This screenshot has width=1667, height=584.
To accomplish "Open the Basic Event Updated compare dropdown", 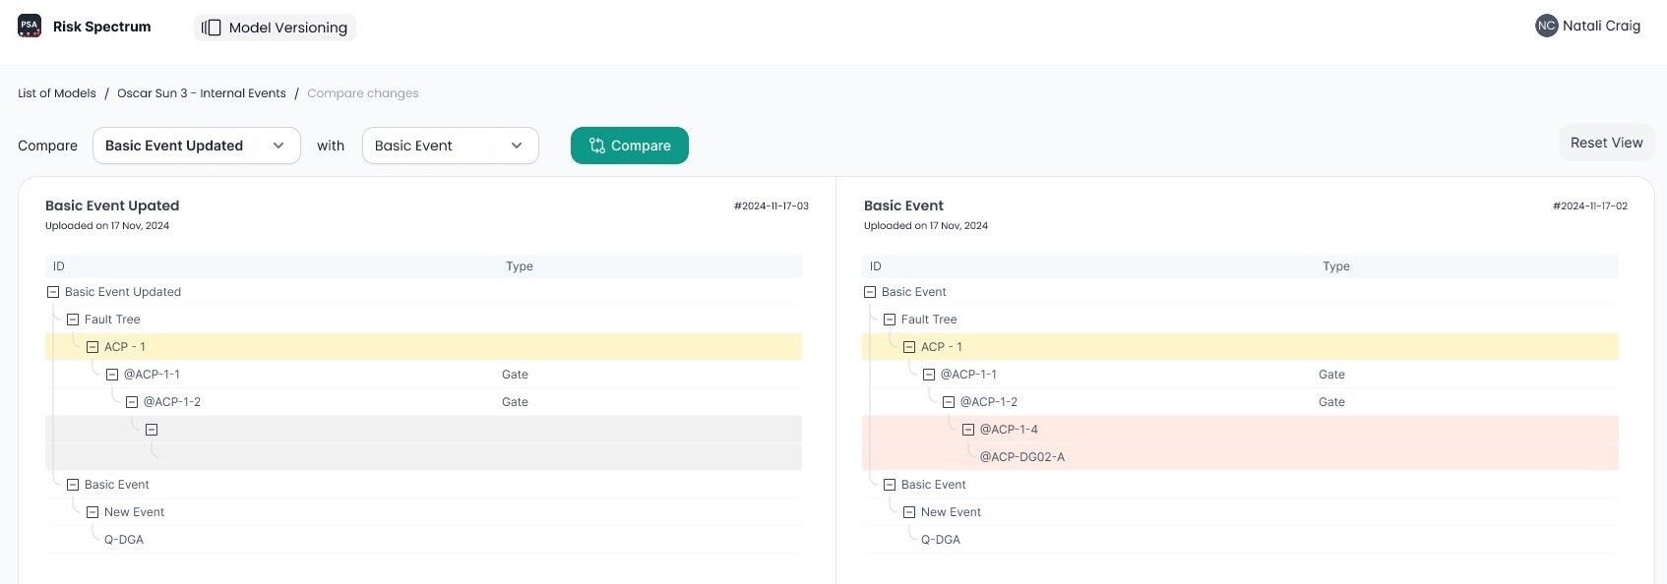I will click(x=196, y=146).
